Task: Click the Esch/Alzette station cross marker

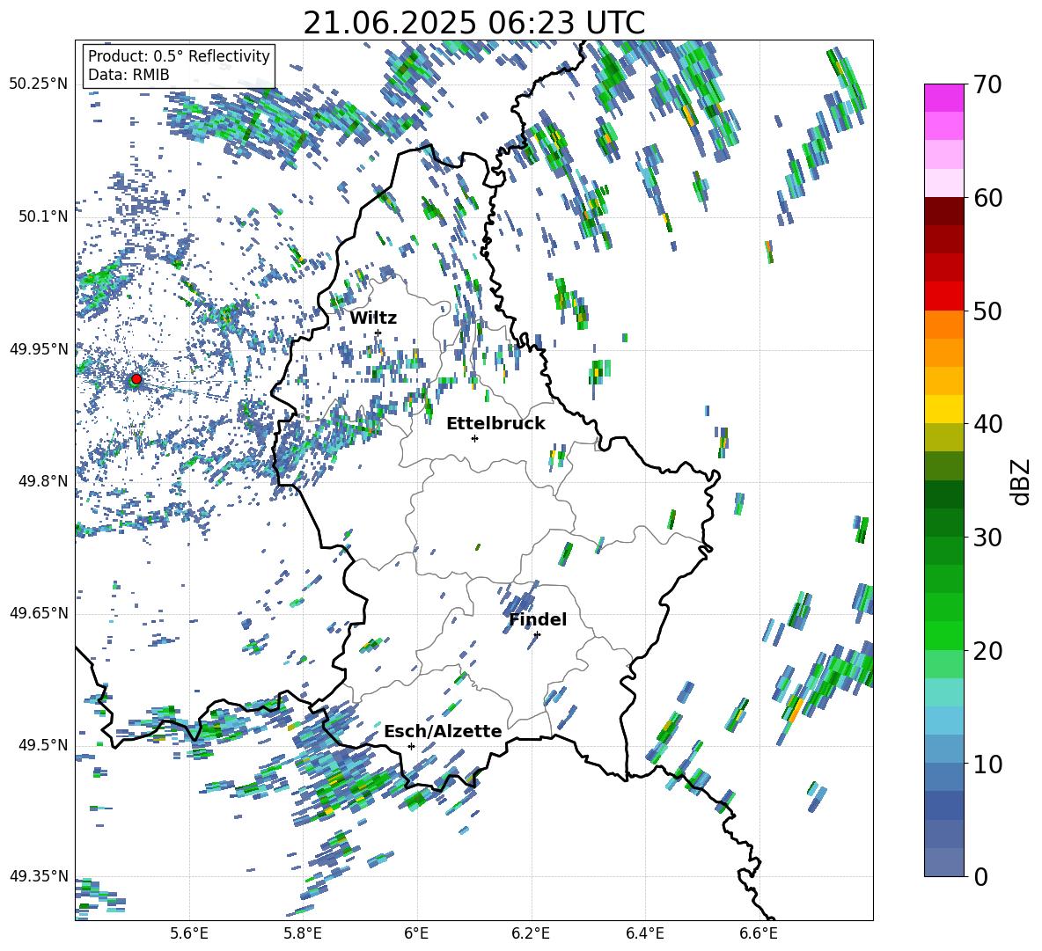Action: 411,746
